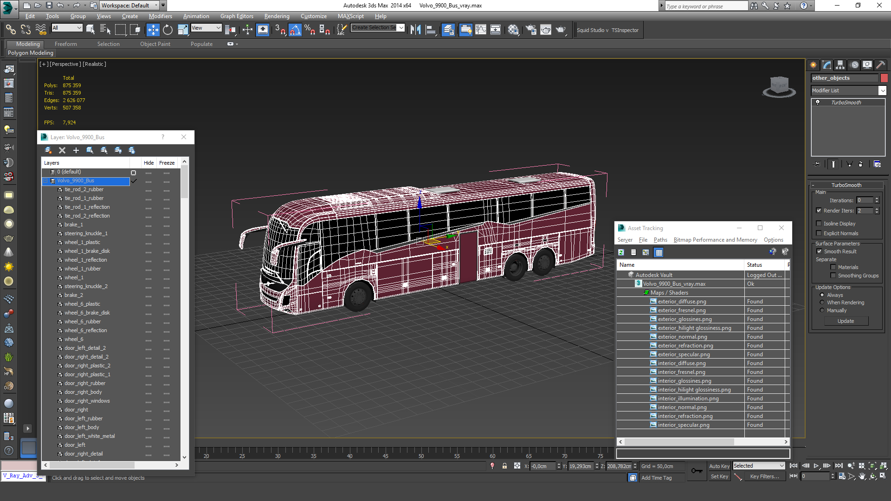Toggle the Percent Snap tool
The height and width of the screenshot is (501, 891).
(x=310, y=30)
